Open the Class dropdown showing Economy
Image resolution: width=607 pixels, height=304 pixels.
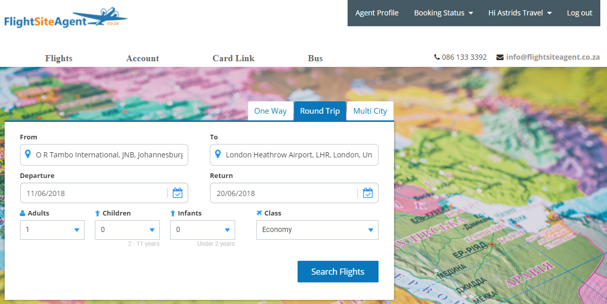pos(317,230)
